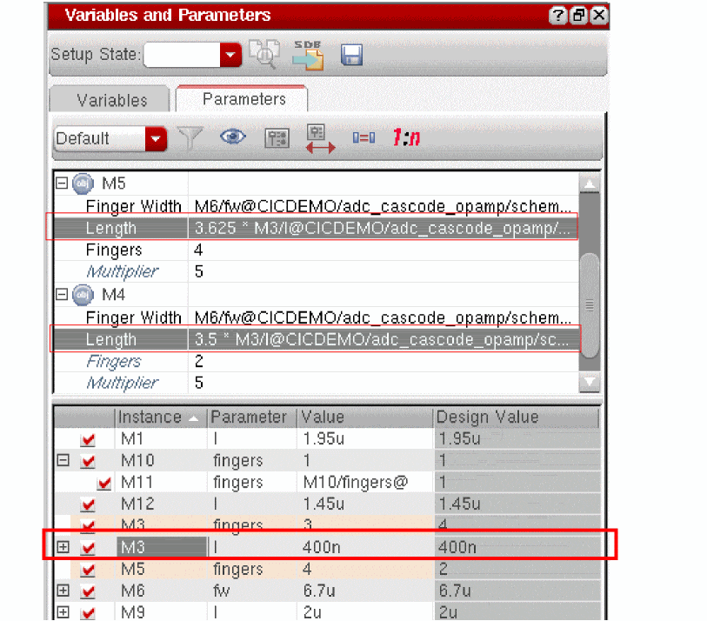Click the M4 Multiplier row

pos(316,383)
